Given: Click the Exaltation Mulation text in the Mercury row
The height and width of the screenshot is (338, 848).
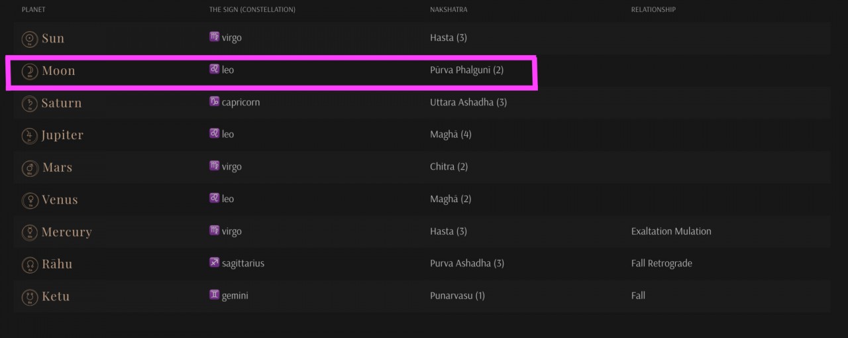Looking at the screenshot, I should [670, 231].
